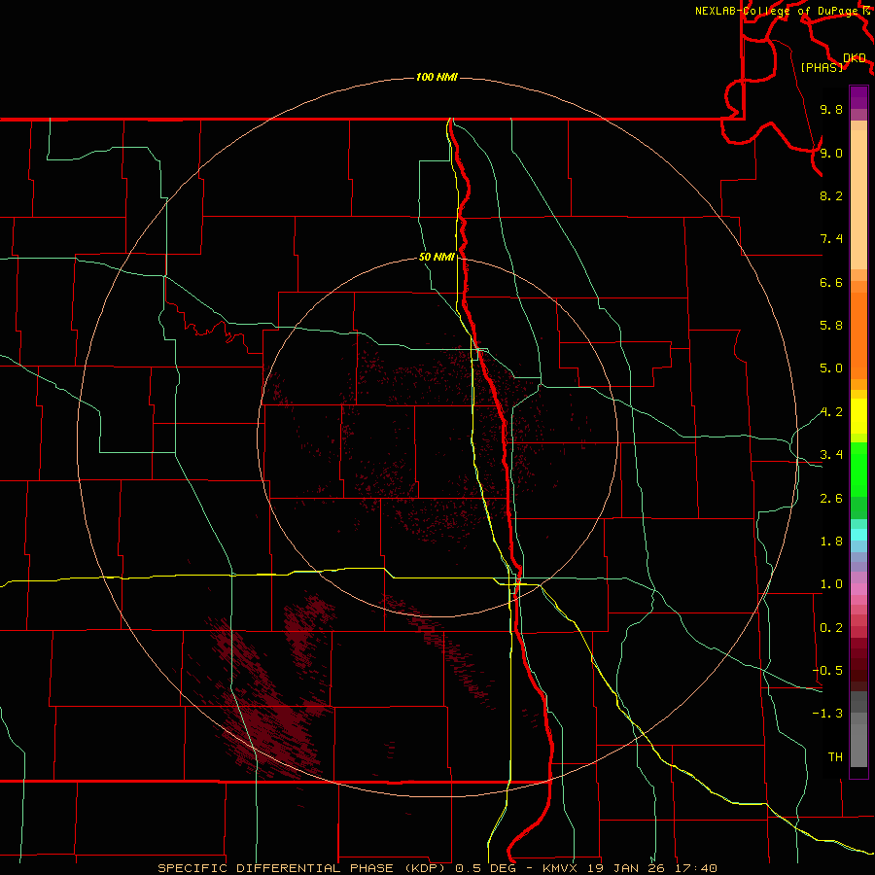This screenshot has height=875, width=875.
Task: Click the 50 NMI range ring label
Action: 437,258
